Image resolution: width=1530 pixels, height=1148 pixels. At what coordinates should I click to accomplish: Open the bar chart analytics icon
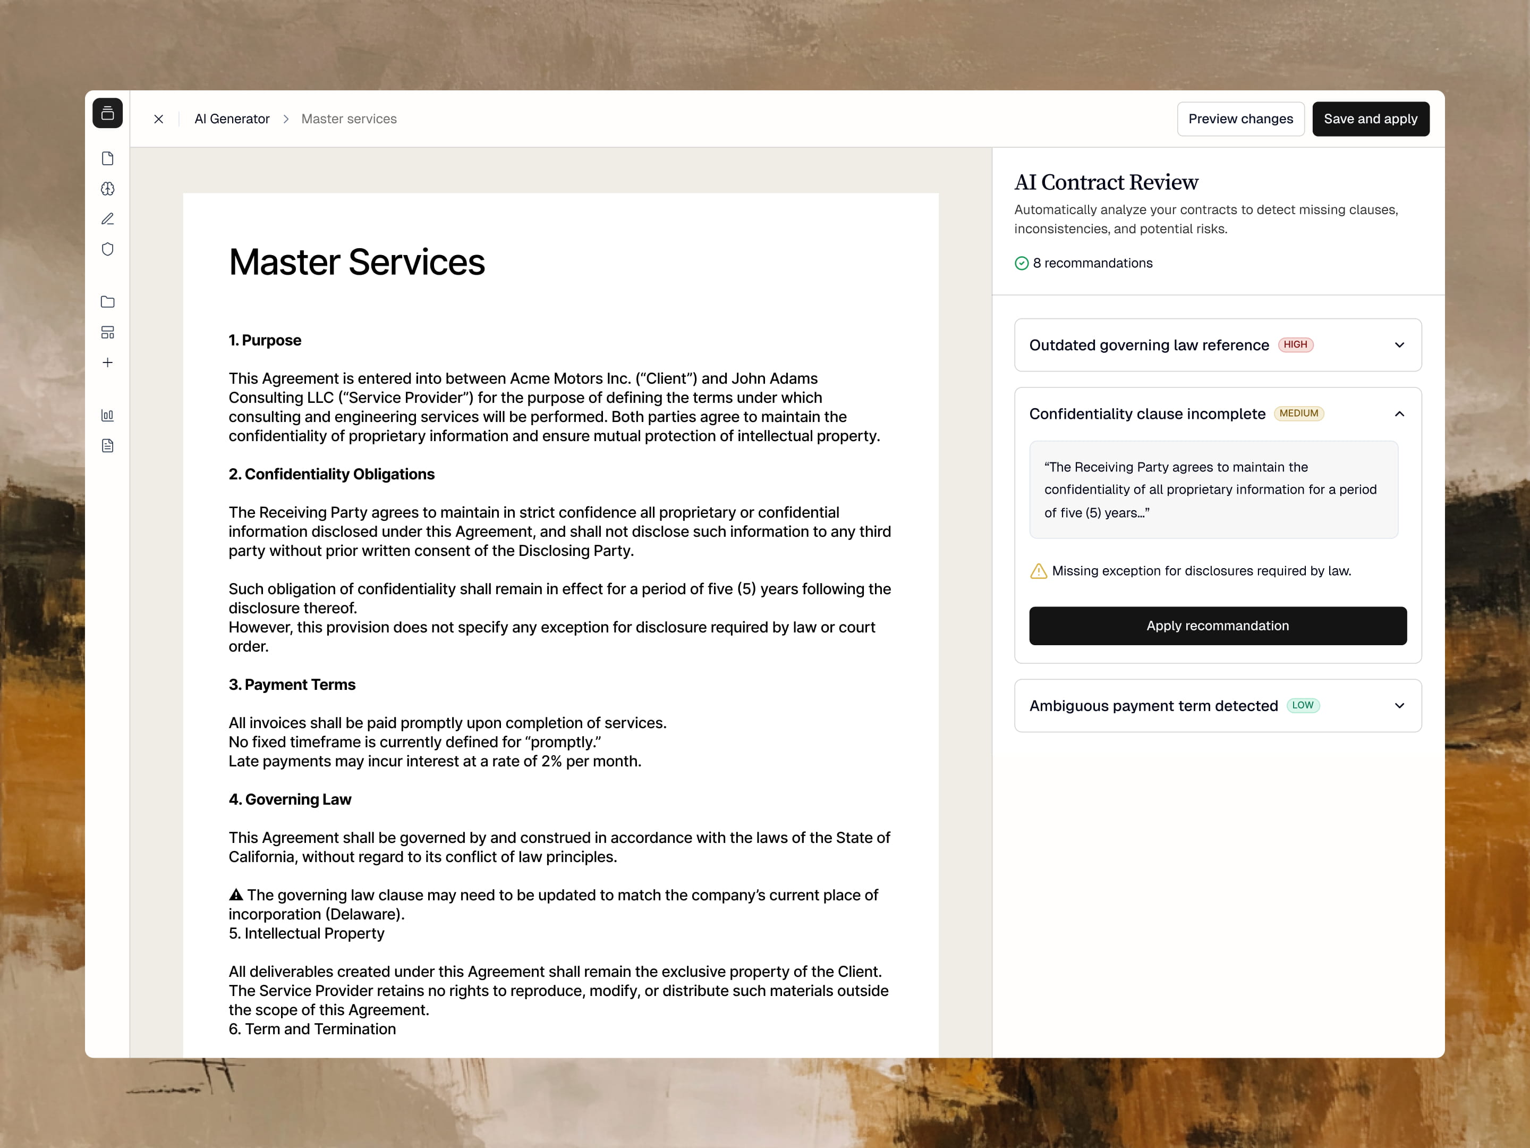[107, 415]
